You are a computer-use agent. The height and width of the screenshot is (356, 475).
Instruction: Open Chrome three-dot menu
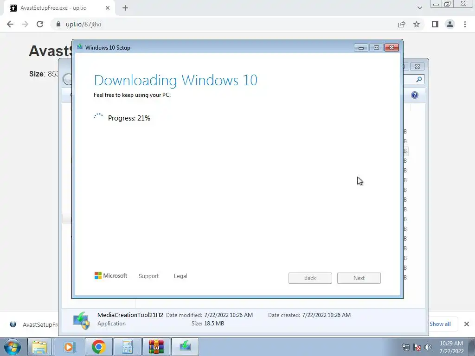[x=465, y=24]
